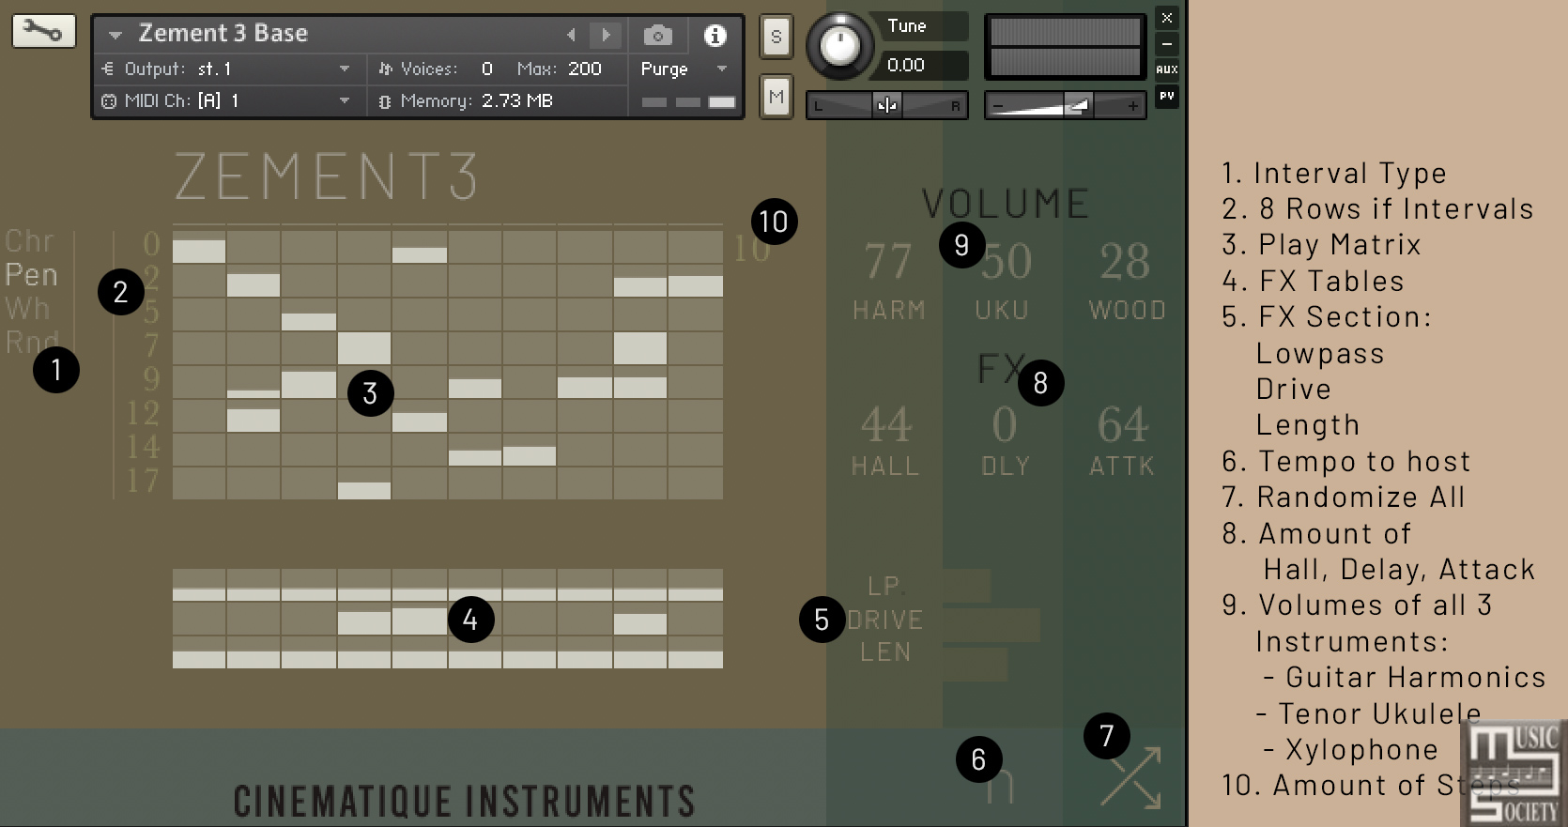Click the DRIVE amount bar
The width and height of the screenshot is (1568, 827).
pyautogui.click(x=992, y=624)
